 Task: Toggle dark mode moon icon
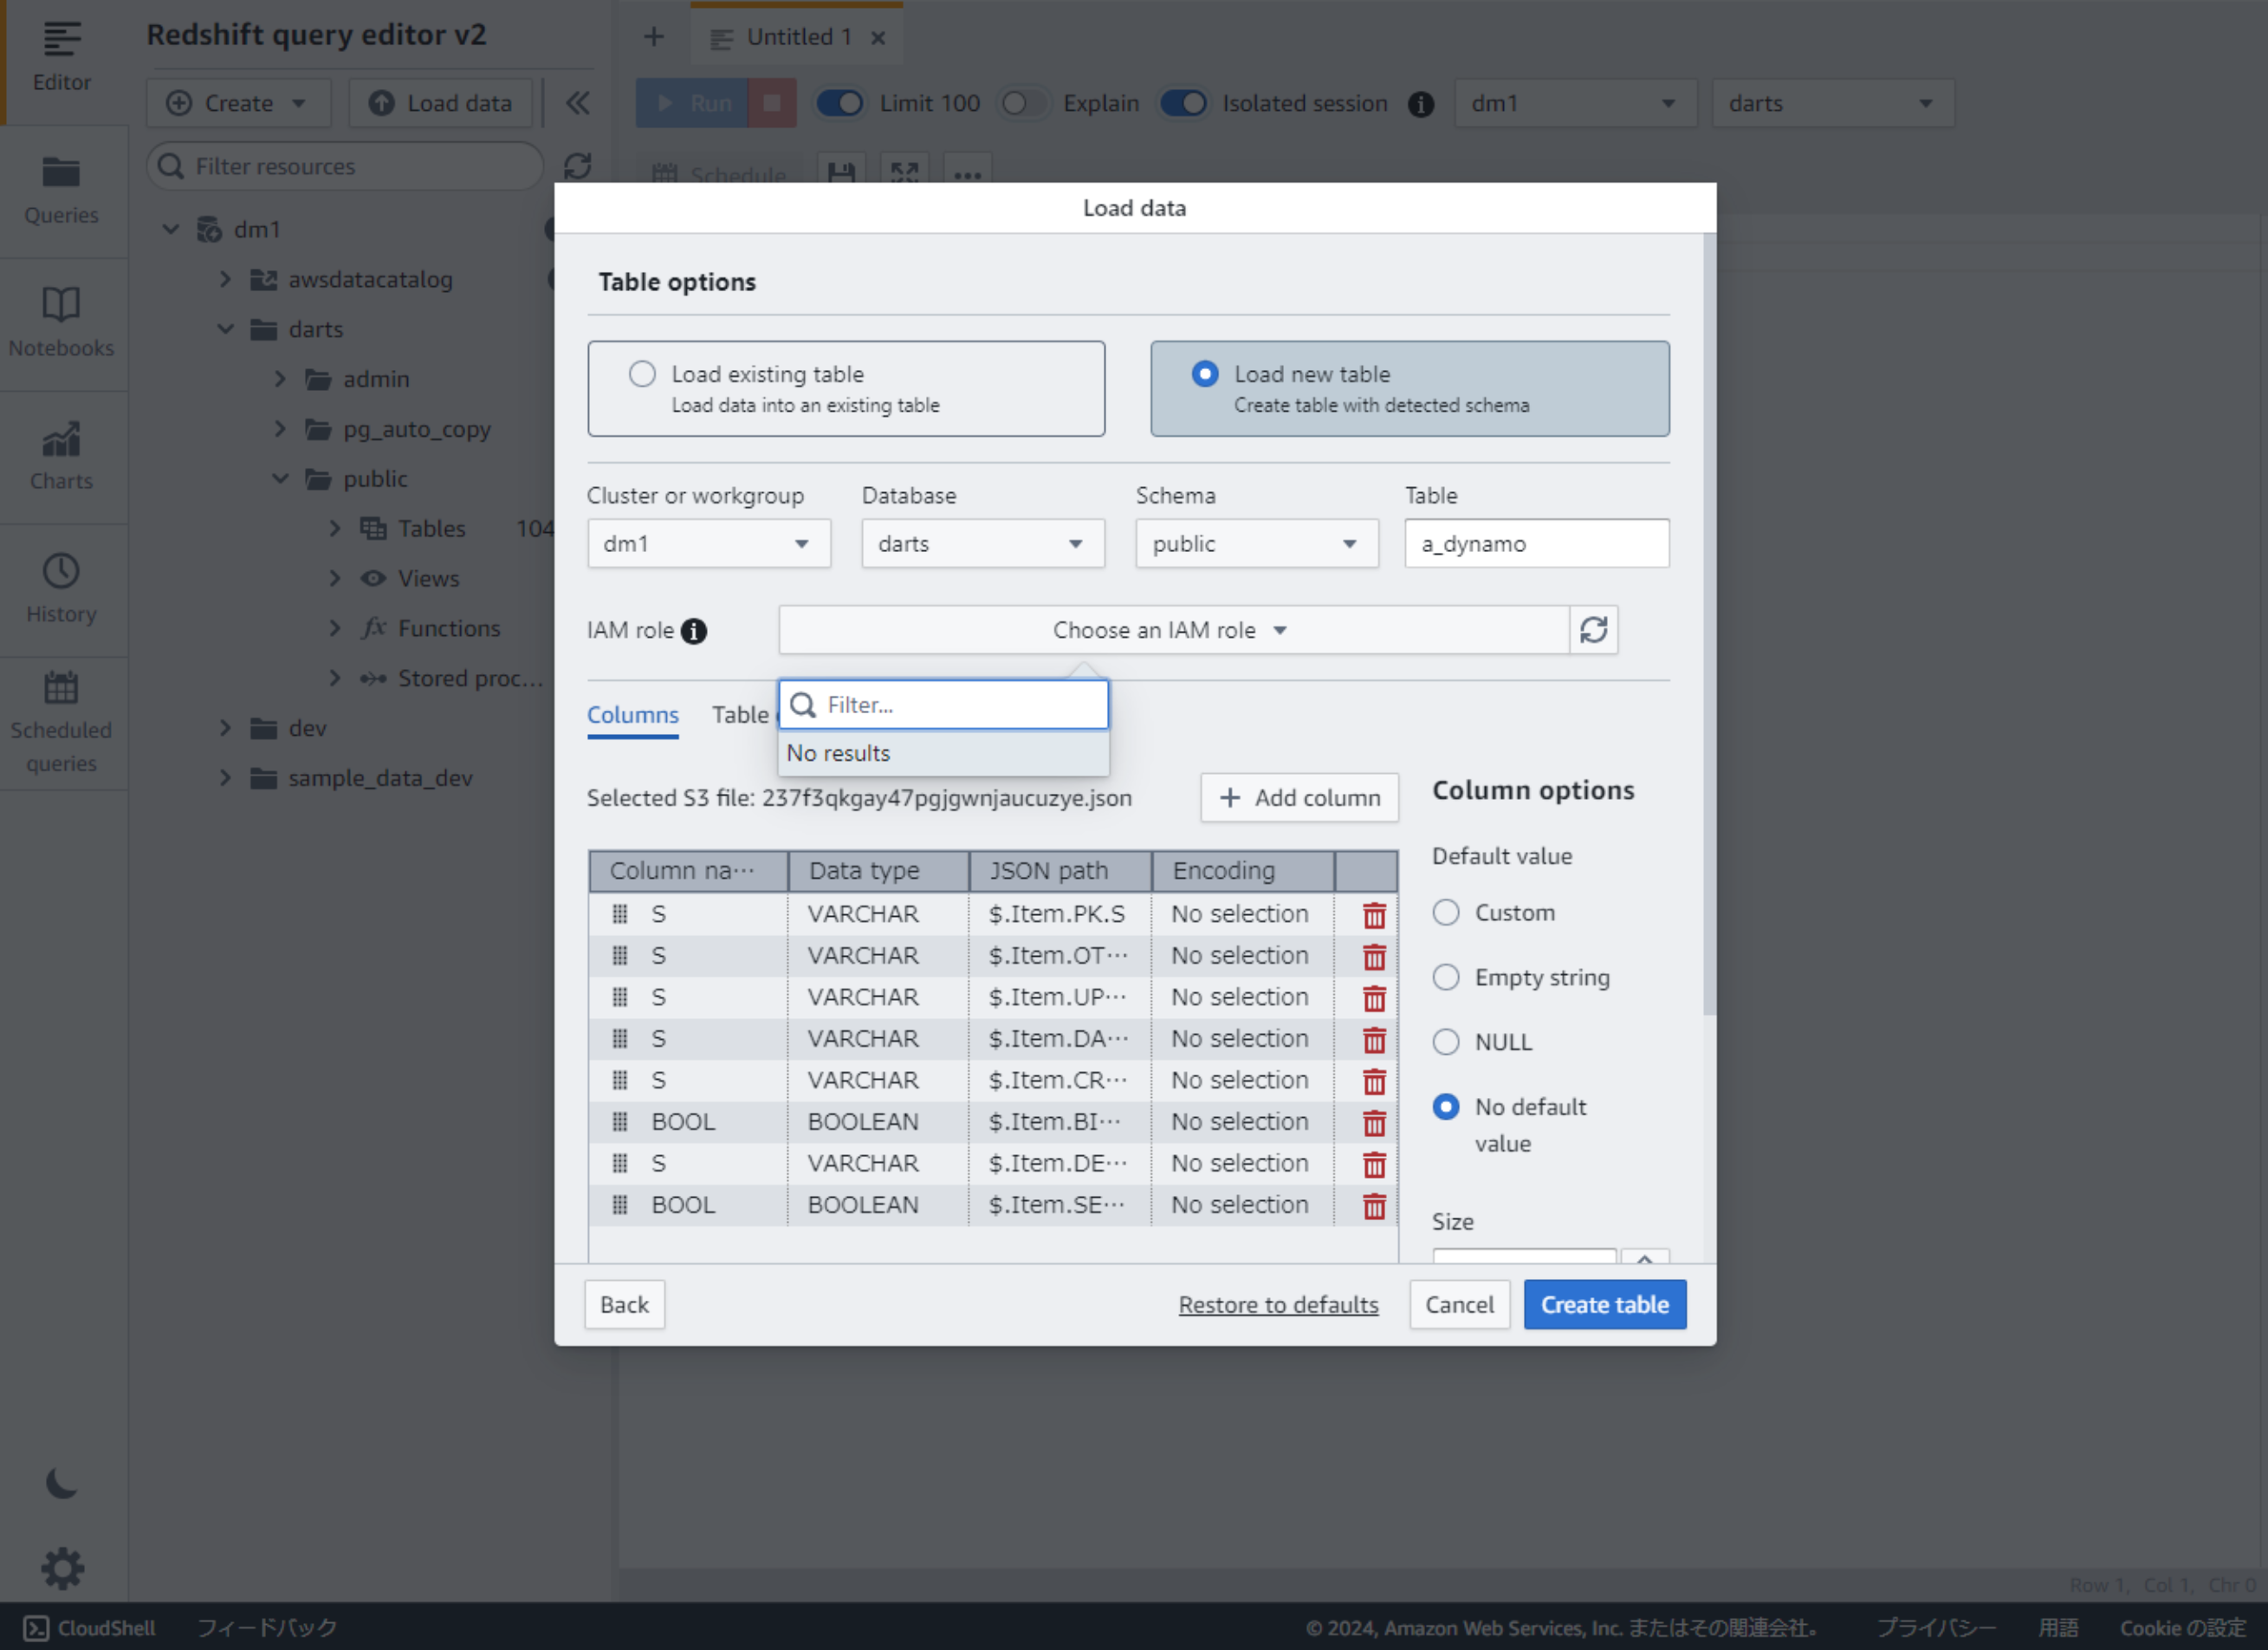(x=61, y=1483)
